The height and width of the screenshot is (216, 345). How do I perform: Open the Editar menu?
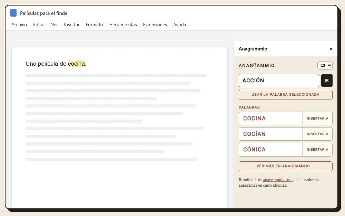39,25
